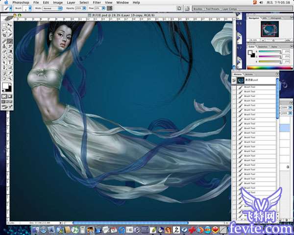Image resolution: width=294 pixels, height=235 pixels.
Task: Select the Magic Wand tool
Action: [10, 30]
